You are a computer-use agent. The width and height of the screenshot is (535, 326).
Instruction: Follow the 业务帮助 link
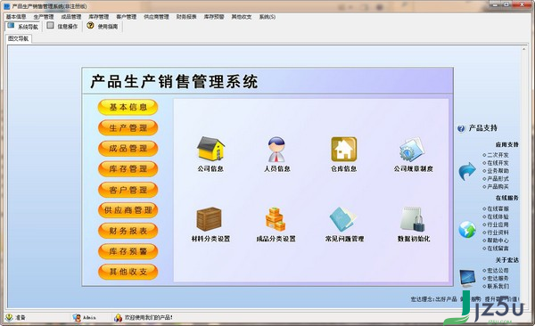498,171
